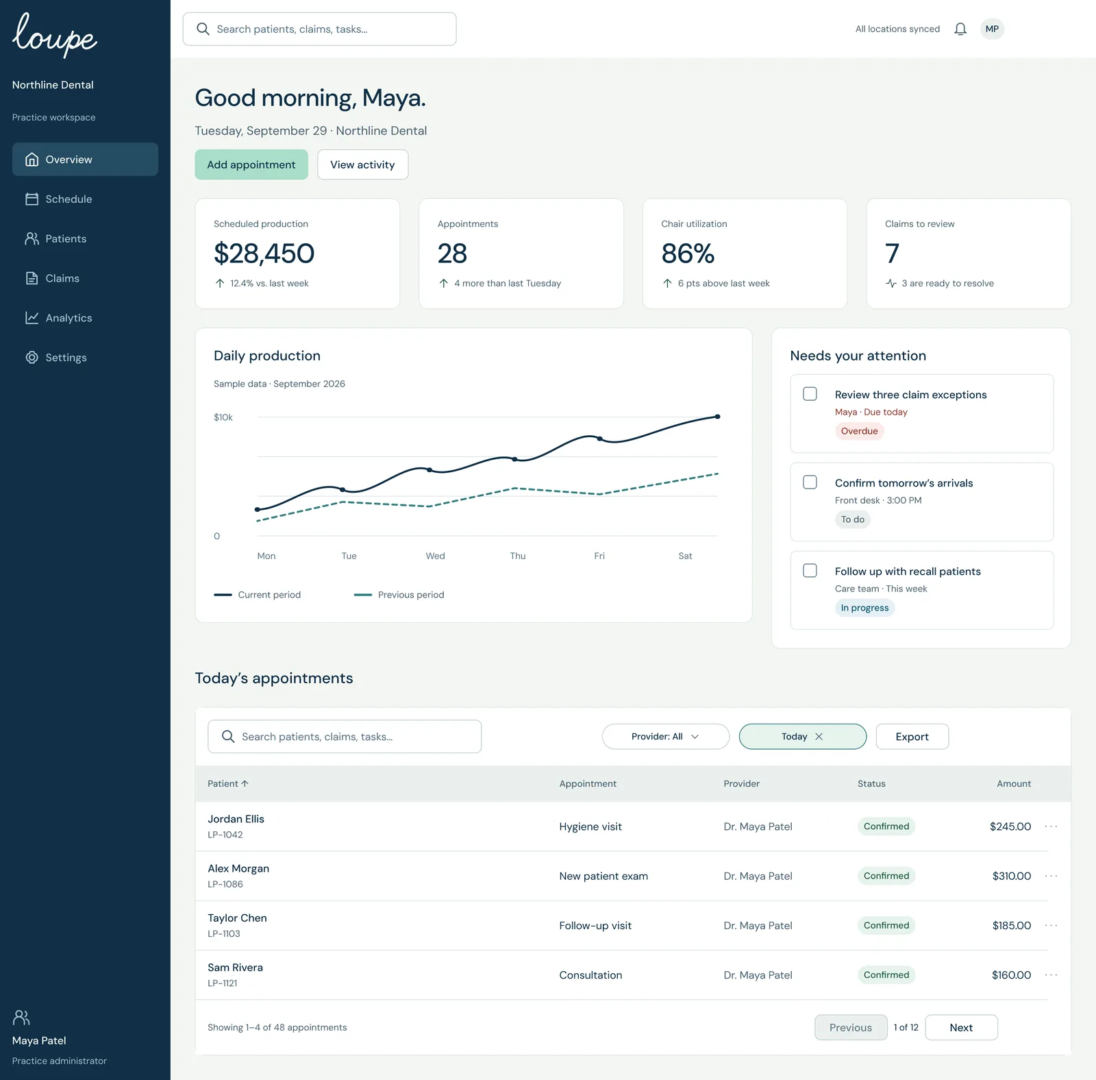This screenshot has height=1080, width=1096.
Task: Click the Amount column header
Action: (1014, 783)
